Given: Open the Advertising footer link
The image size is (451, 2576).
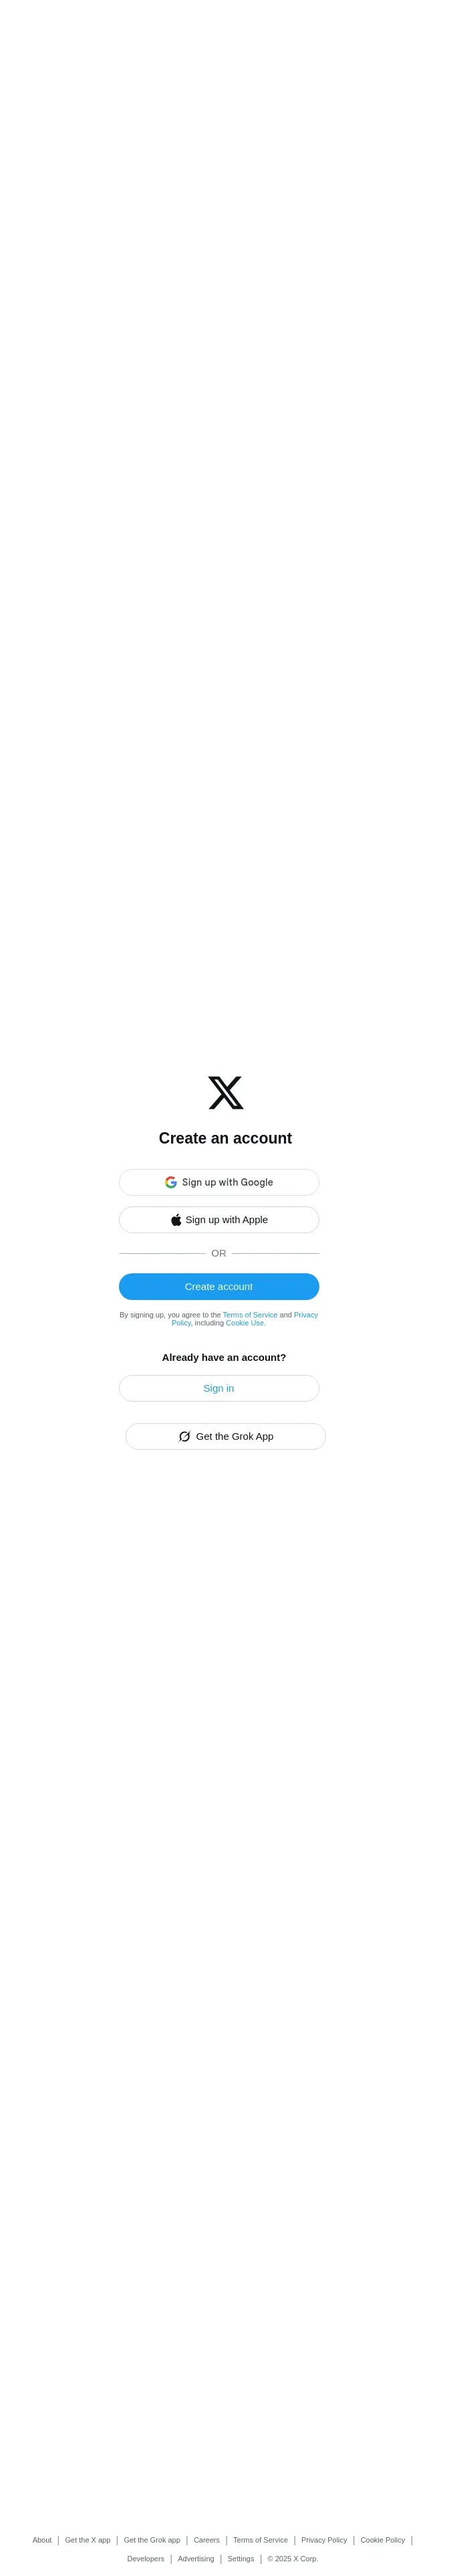Looking at the screenshot, I should pos(196,2559).
